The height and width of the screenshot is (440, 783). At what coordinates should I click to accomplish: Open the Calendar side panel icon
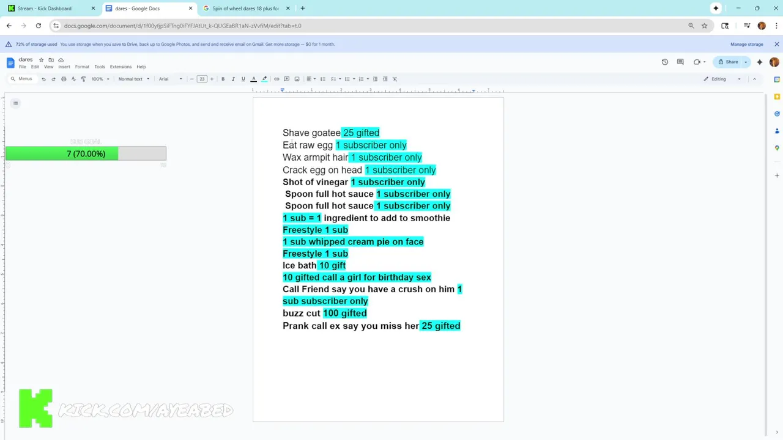[x=777, y=79]
